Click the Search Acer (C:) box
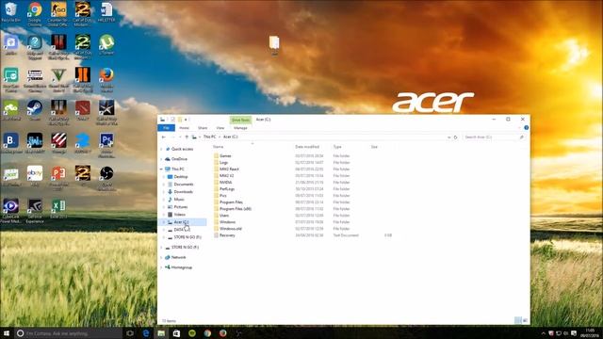603x339 pixels. pyautogui.click(x=494, y=137)
